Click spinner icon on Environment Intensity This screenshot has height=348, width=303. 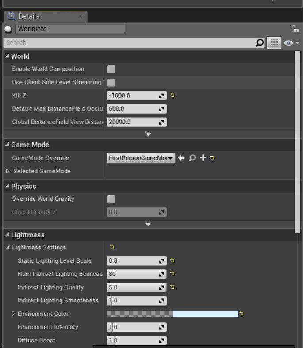[161, 327]
